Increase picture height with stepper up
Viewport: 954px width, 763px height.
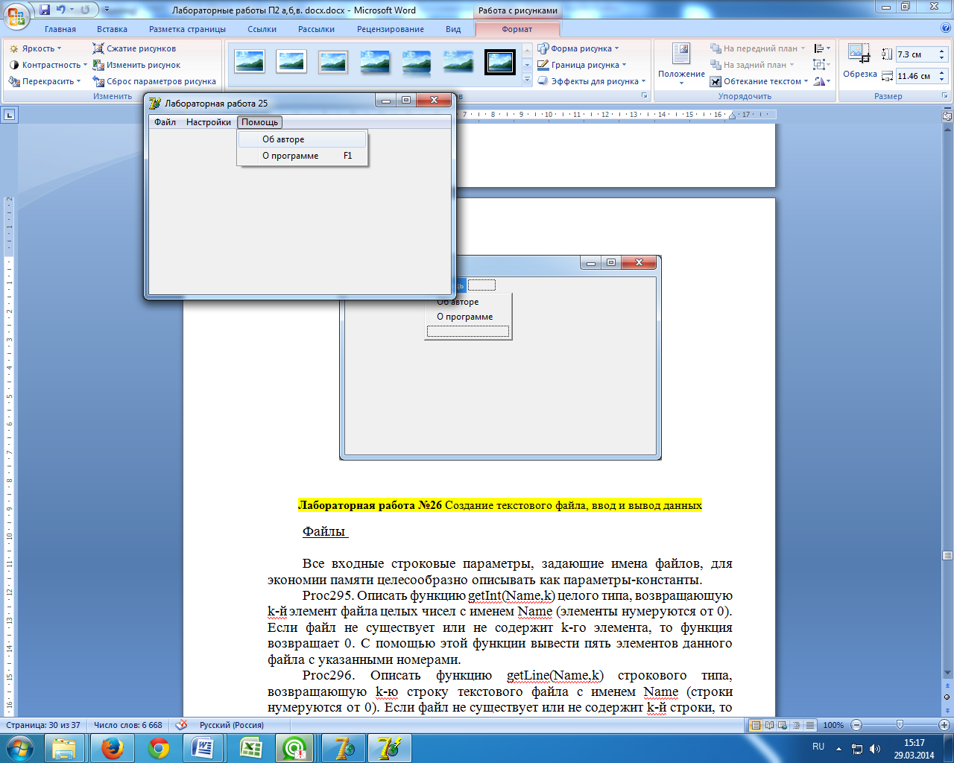click(x=942, y=51)
